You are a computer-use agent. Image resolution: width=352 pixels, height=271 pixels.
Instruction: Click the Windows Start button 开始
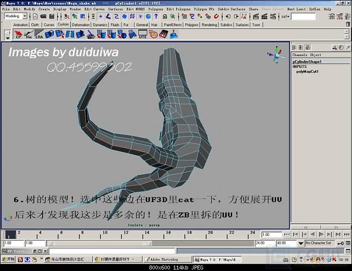click(x=9, y=259)
